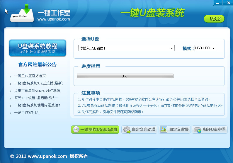Click the © 2011 www.upanok.com 版权所有 footer
The image size is (233, 163).
pos(49,156)
